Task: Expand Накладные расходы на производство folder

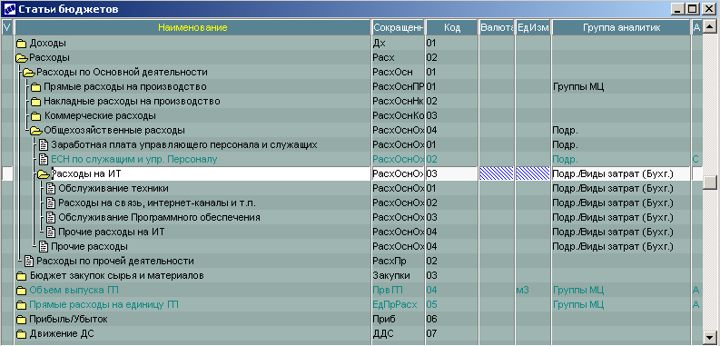Action: [36, 102]
